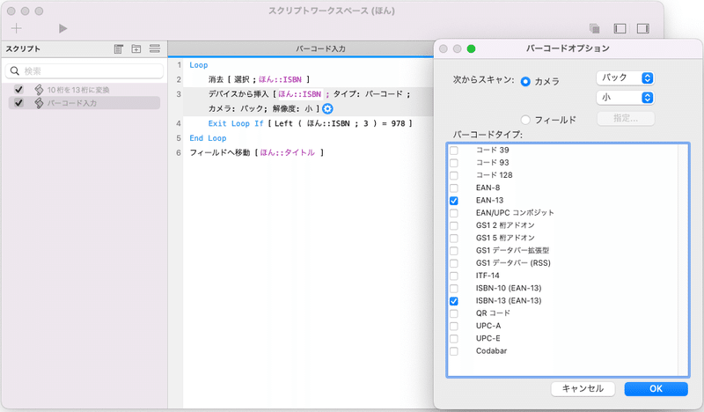Check the UPC-E barcode type
The width and height of the screenshot is (704, 412).
coord(454,339)
